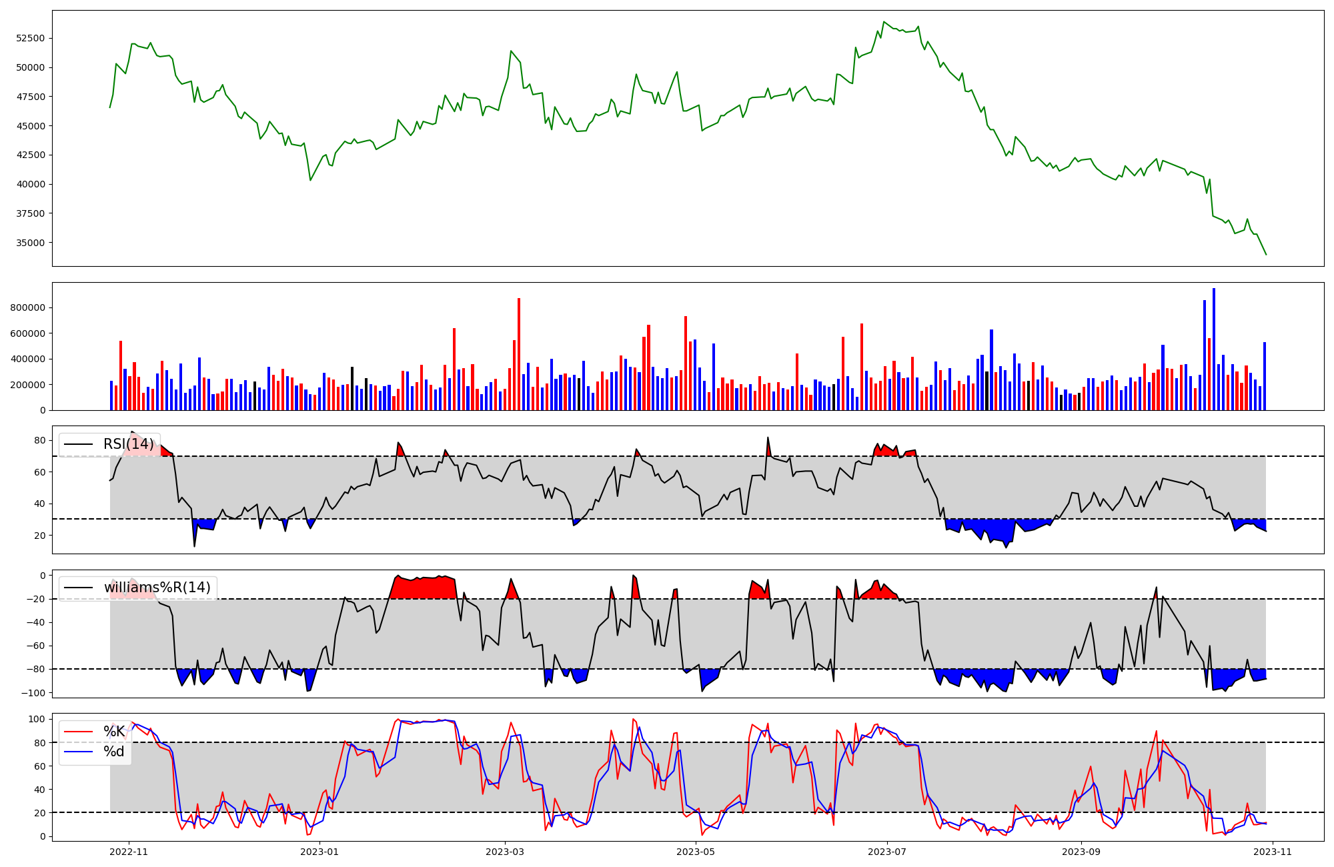Click the 35000 price axis tick label
The image size is (1334, 867).
point(30,243)
